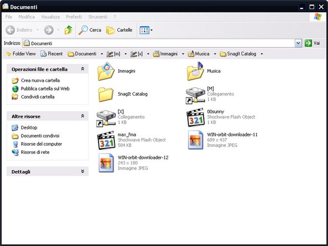Open the Modifica menu

27,17
